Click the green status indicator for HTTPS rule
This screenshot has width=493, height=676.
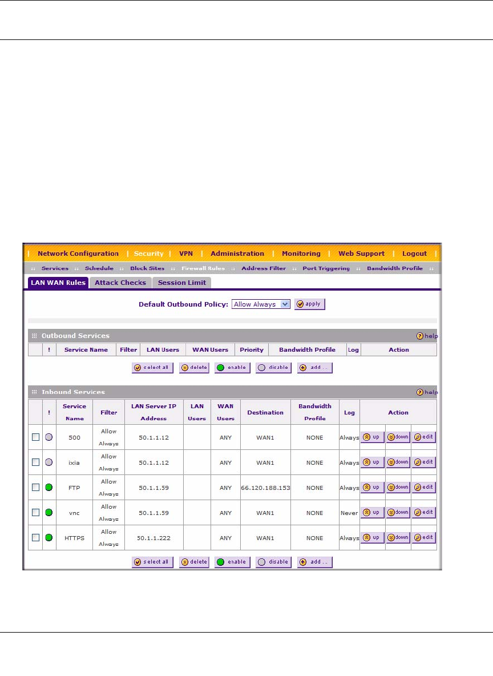(x=49, y=538)
